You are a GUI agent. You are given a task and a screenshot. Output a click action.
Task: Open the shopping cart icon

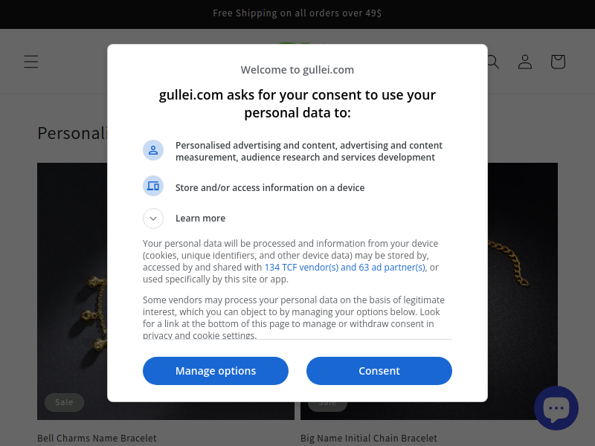pyautogui.click(x=558, y=62)
